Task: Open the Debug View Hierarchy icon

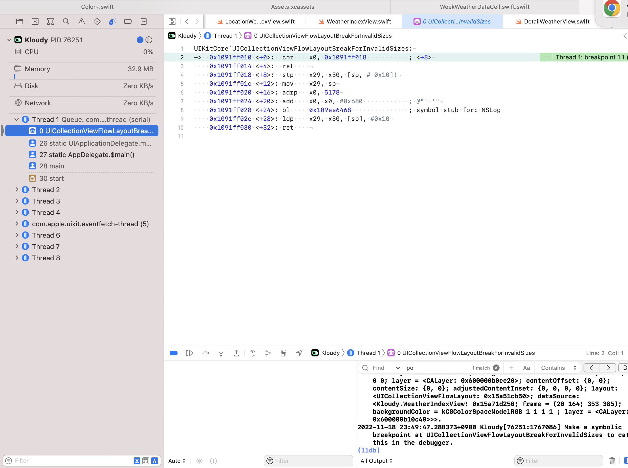Action: [252, 353]
